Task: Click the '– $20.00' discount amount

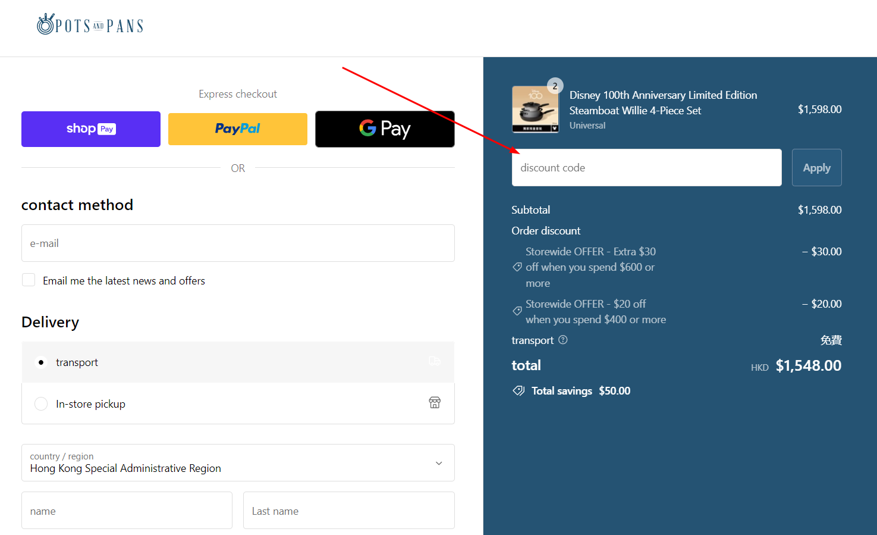Action: tap(822, 304)
